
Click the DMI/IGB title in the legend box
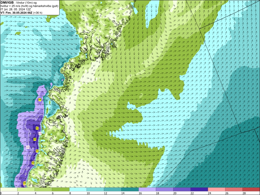coord(7,3)
